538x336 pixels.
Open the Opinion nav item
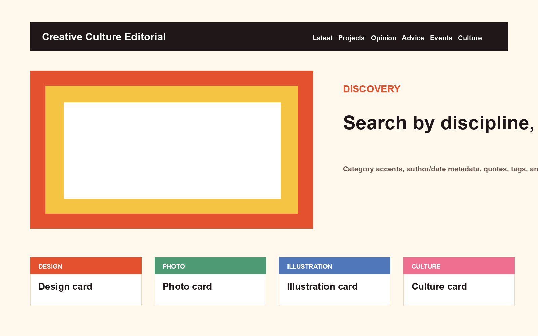point(383,38)
